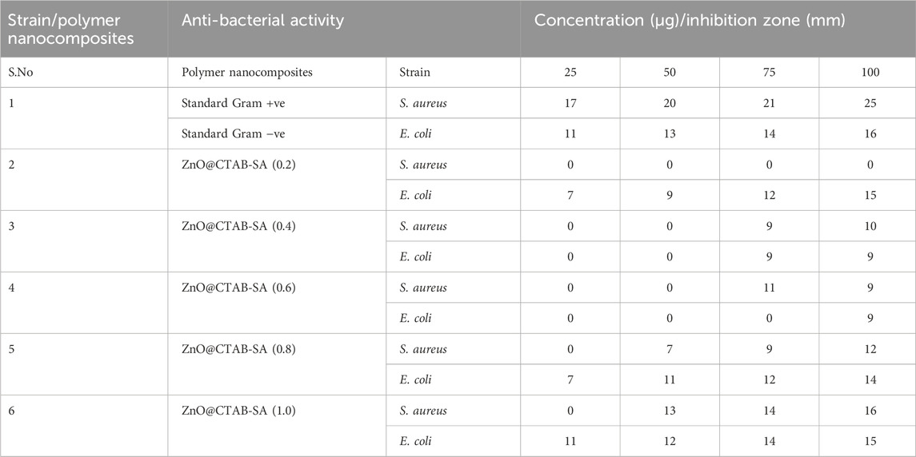The width and height of the screenshot is (916, 457).
Task: Select the "S.No" cell
Action: 19,72
